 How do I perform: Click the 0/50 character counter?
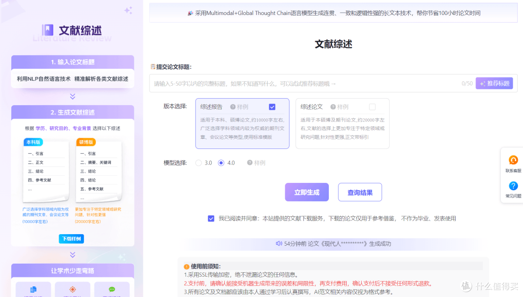pos(467,83)
